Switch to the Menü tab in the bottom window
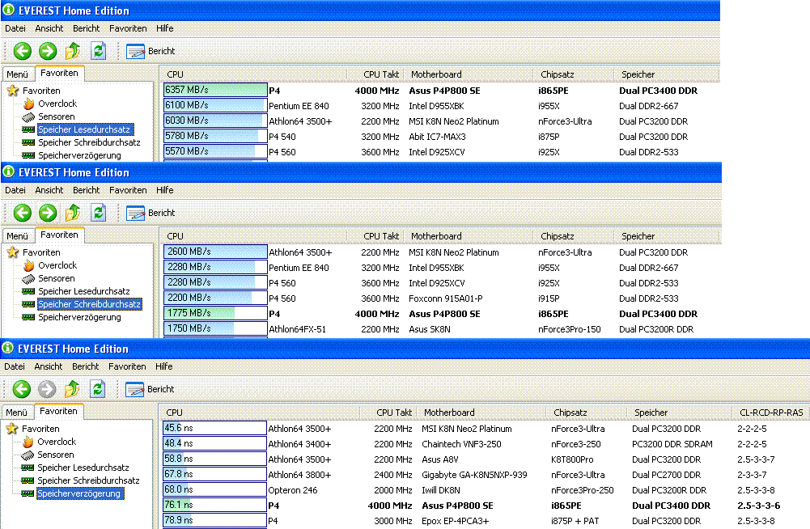810x529 pixels. [x=16, y=413]
